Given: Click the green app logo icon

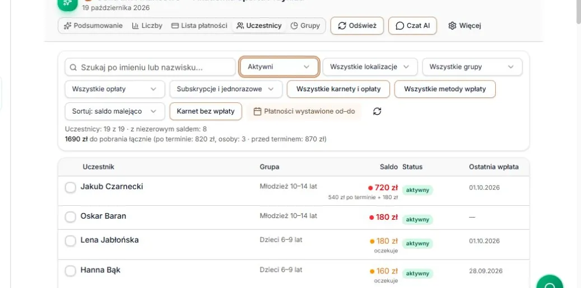Looking at the screenshot, I should pos(67,4).
